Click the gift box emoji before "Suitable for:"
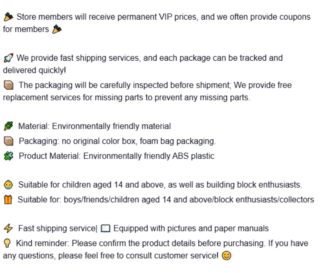Screen dimensions: 333x273 click(x=8, y=200)
